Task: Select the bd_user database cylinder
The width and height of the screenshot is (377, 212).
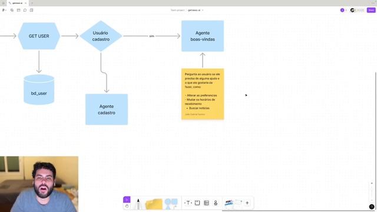Action: (39, 90)
